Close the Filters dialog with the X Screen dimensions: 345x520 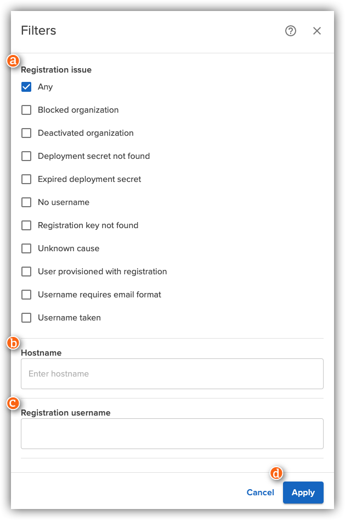click(x=317, y=31)
